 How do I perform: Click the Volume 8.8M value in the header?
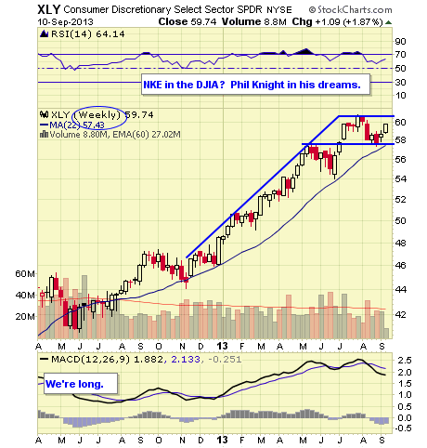click(254, 21)
